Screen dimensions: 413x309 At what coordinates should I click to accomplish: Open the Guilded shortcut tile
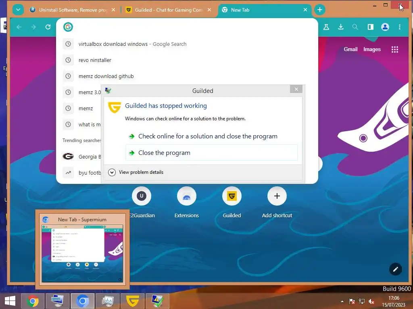tap(232, 203)
